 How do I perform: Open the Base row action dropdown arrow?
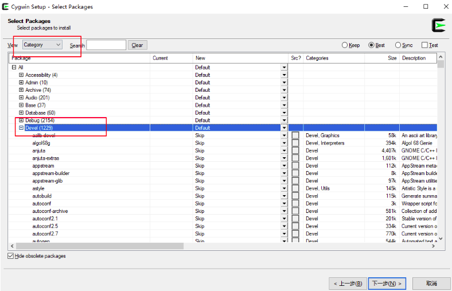point(285,105)
